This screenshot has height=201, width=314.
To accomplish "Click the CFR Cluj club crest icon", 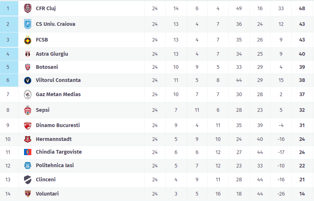I will [x=28, y=8].
